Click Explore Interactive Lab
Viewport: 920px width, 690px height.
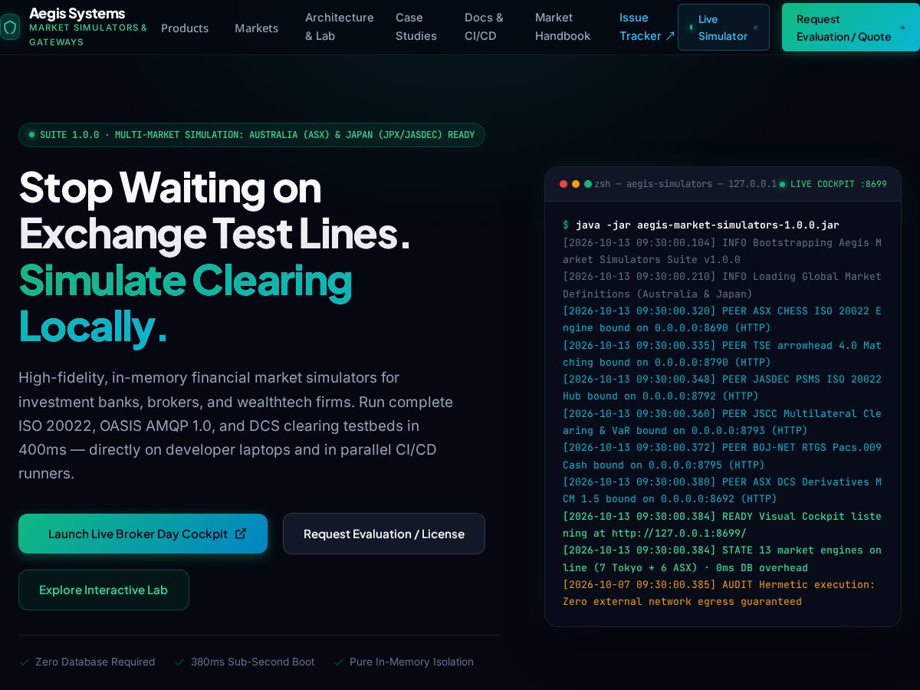103,590
